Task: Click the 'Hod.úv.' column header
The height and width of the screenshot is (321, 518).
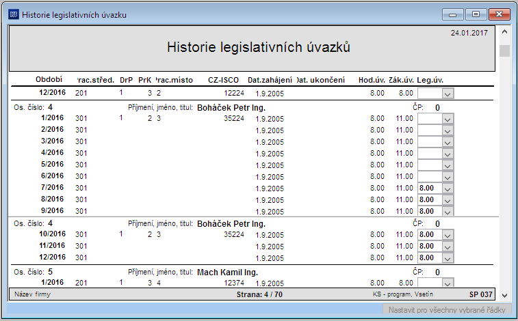Action: tap(372, 80)
